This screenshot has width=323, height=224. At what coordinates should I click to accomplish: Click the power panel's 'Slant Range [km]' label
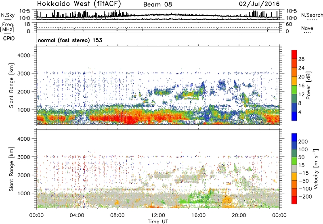pyautogui.click(x=11, y=85)
